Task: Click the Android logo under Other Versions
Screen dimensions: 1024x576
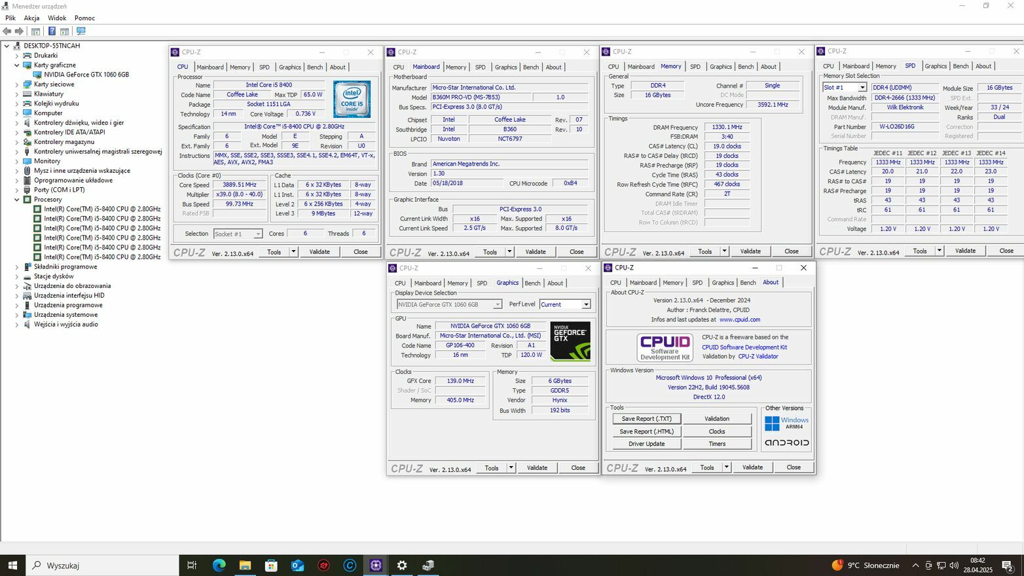Action: (786, 443)
